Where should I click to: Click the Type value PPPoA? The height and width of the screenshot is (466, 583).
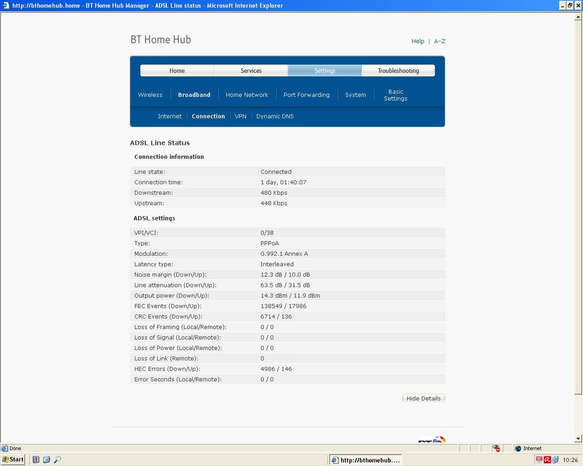270,243
